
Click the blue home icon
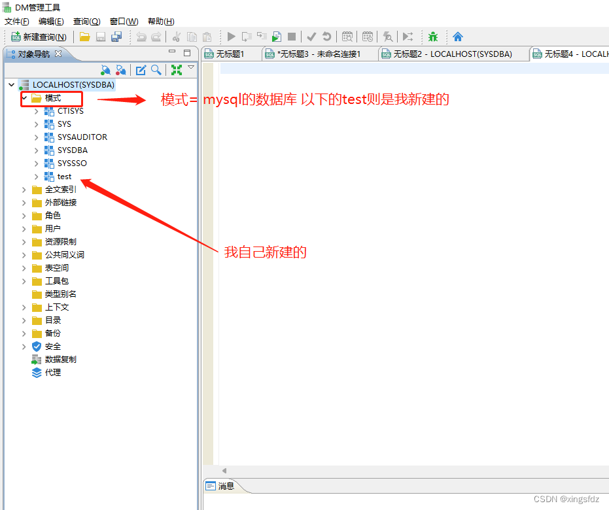tap(458, 37)
